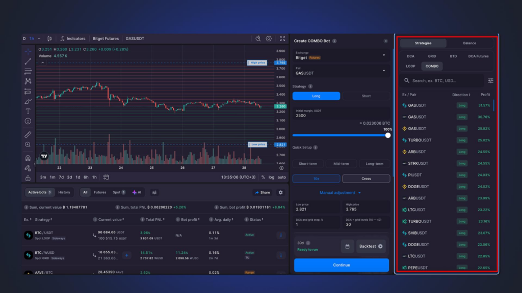522x293 pixels.
Task: Toggle the Cross margin mode
Action: click(x=366, y=179)
